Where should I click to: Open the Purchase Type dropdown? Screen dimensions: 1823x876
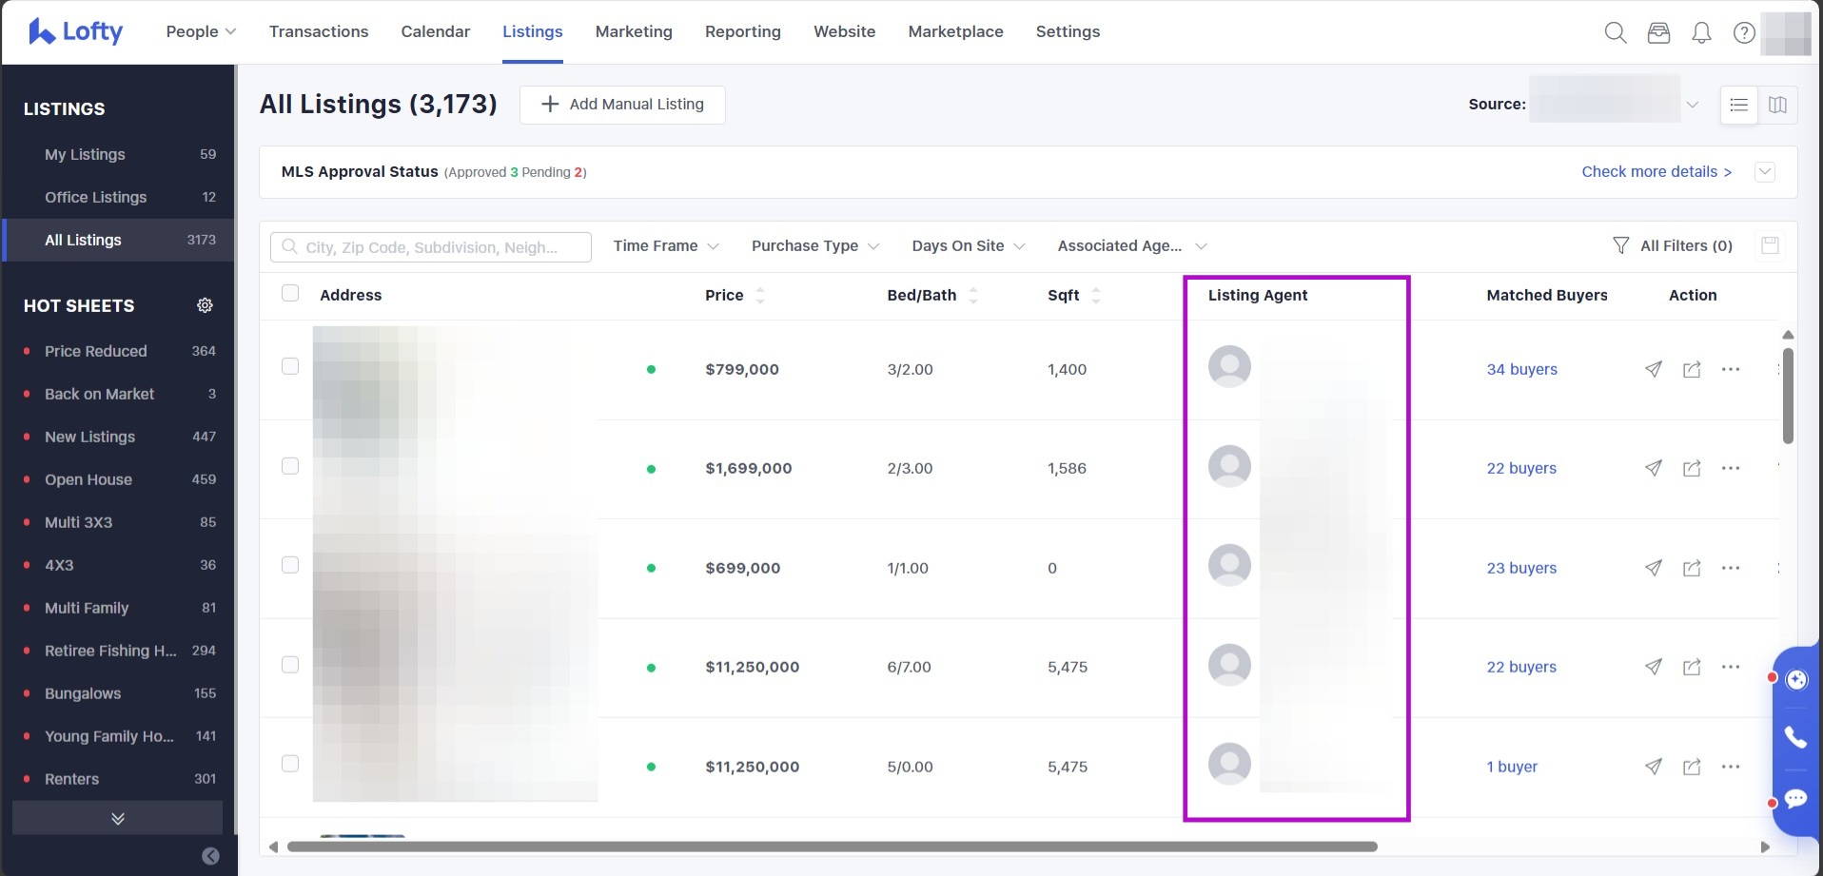tap(814, 245)
